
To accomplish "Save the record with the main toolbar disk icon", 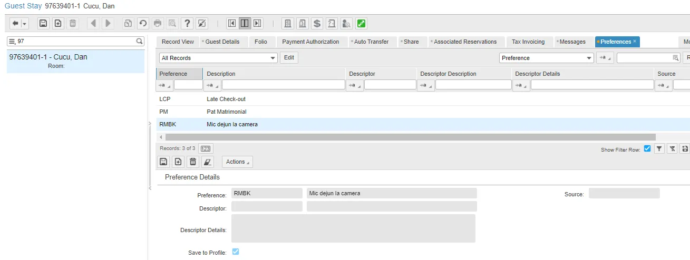I will tap(43, 23).
